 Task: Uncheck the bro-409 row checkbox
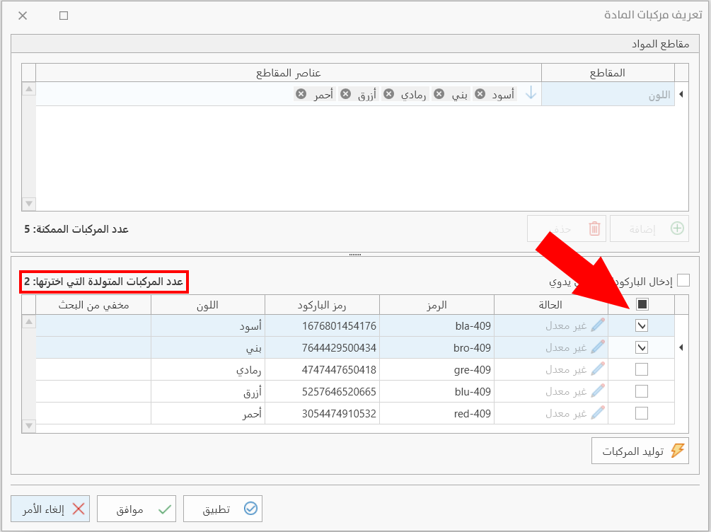[642, 347]
